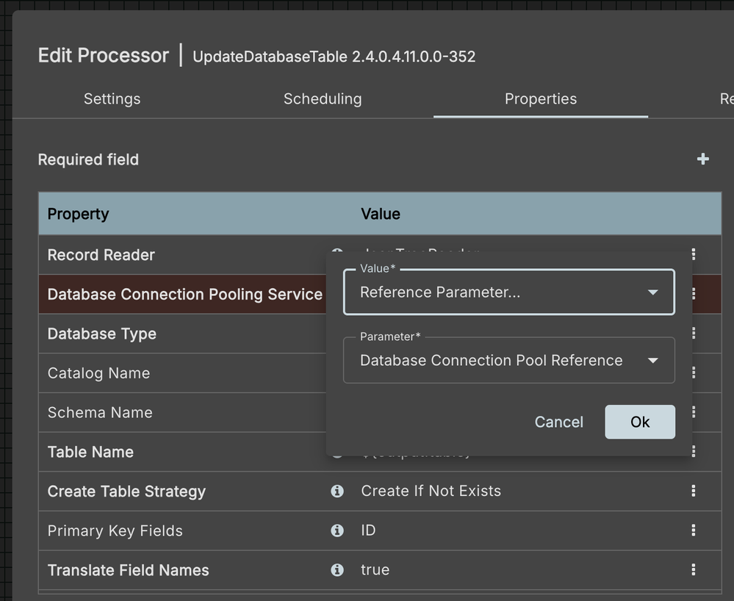Click the Primary Key Fields value ID
Viewport: 734px width, 601px height.
pos(368,530)
